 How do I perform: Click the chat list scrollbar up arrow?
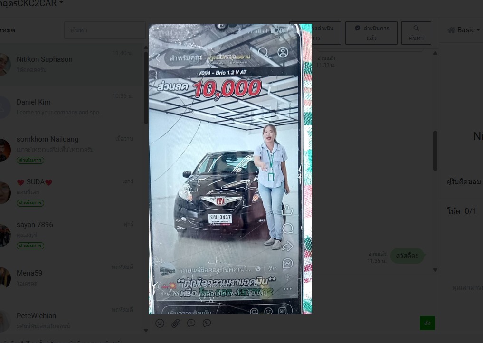pyautogui.click(x=146, y=48)
